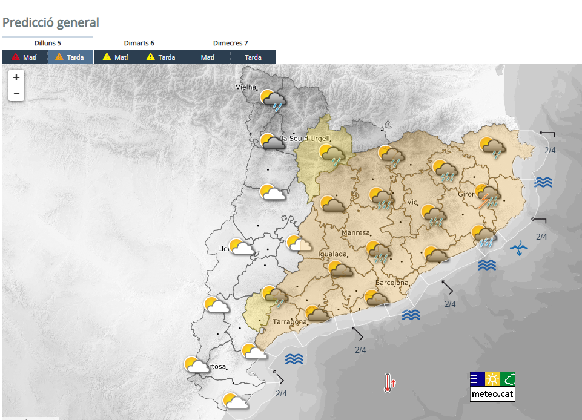582x420 pixels.
Task: Zoom in on the map
Action: tap(16, 77)
